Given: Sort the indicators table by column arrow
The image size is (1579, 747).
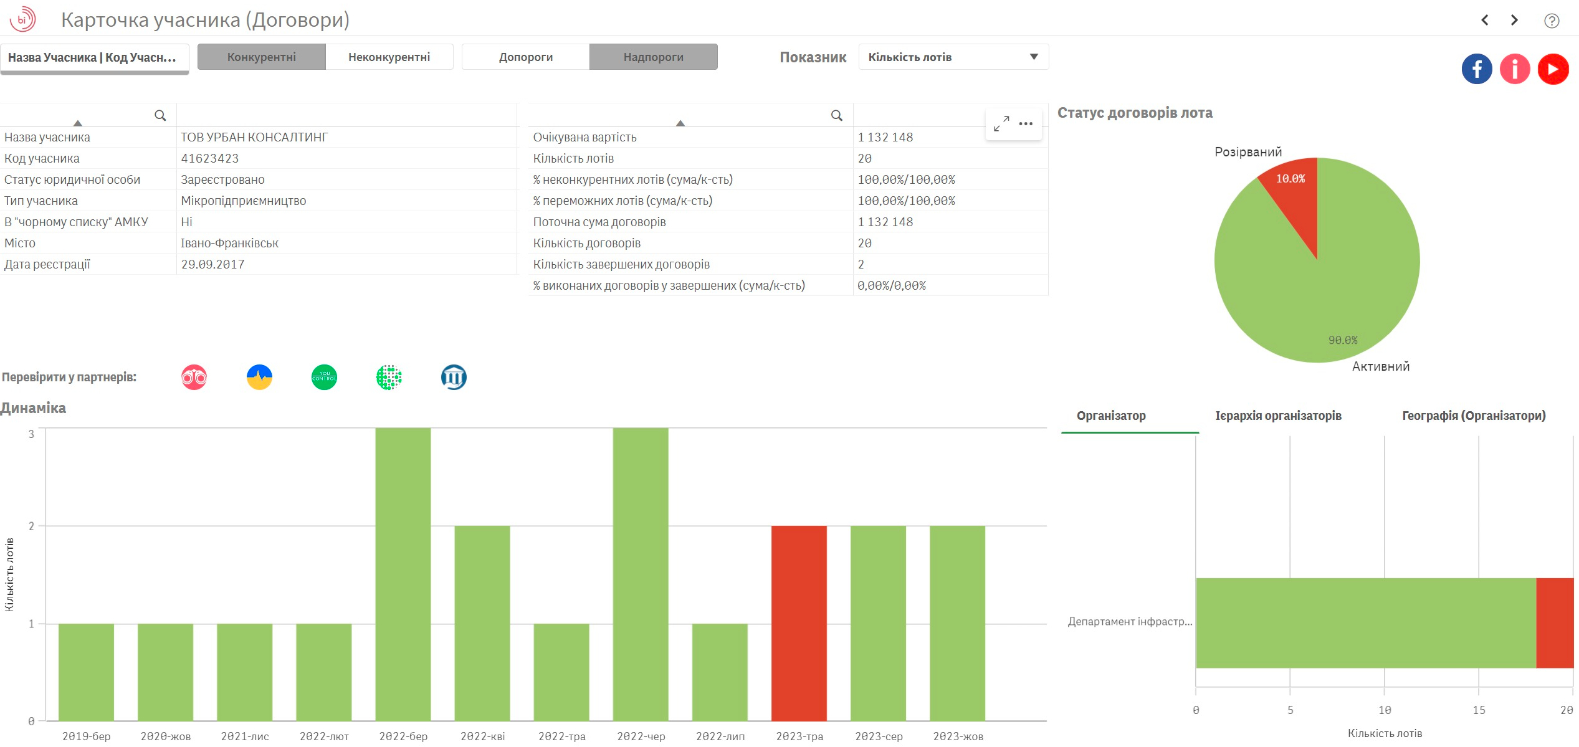Looking at the screenshot, I should [x=680, y=123].
